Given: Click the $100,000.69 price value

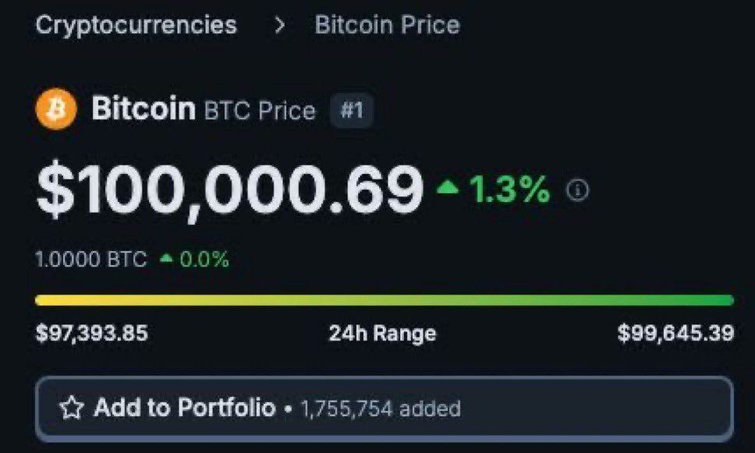Looking at the screenshot, I should pos(229,189).
